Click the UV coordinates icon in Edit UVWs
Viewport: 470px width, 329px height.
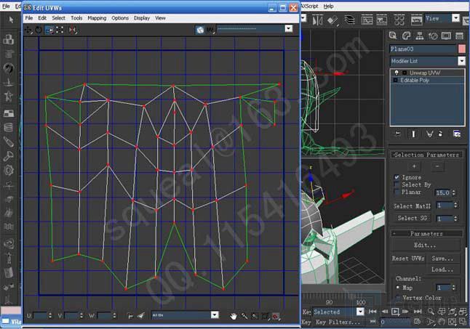click(210, 30)
